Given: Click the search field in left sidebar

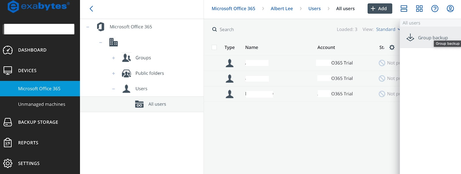Looking at the screenshot, I should pyautogui.click(x=39, y=29).
